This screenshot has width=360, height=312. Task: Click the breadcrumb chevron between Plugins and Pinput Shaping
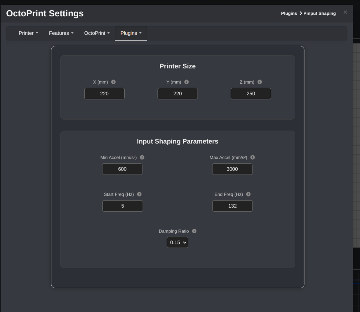click(x=301, y=13)
